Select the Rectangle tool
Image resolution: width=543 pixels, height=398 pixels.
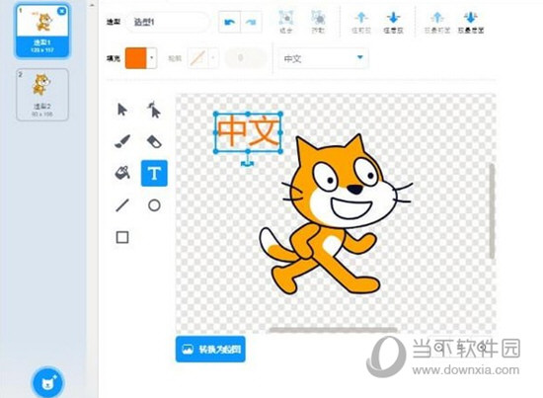pos(122,237)
